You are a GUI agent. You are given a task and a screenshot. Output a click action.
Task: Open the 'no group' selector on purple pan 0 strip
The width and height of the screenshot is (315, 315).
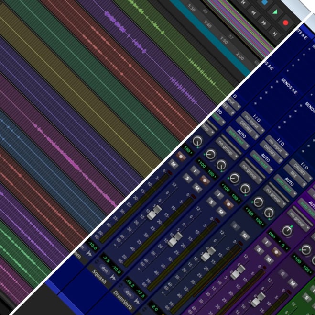pyautogui.click(x=299, y=220)
